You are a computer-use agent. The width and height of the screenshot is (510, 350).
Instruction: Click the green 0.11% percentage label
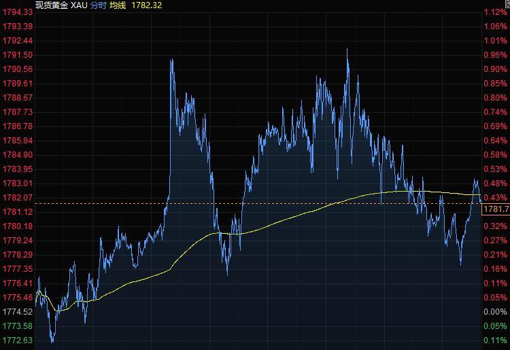(494, 340)
